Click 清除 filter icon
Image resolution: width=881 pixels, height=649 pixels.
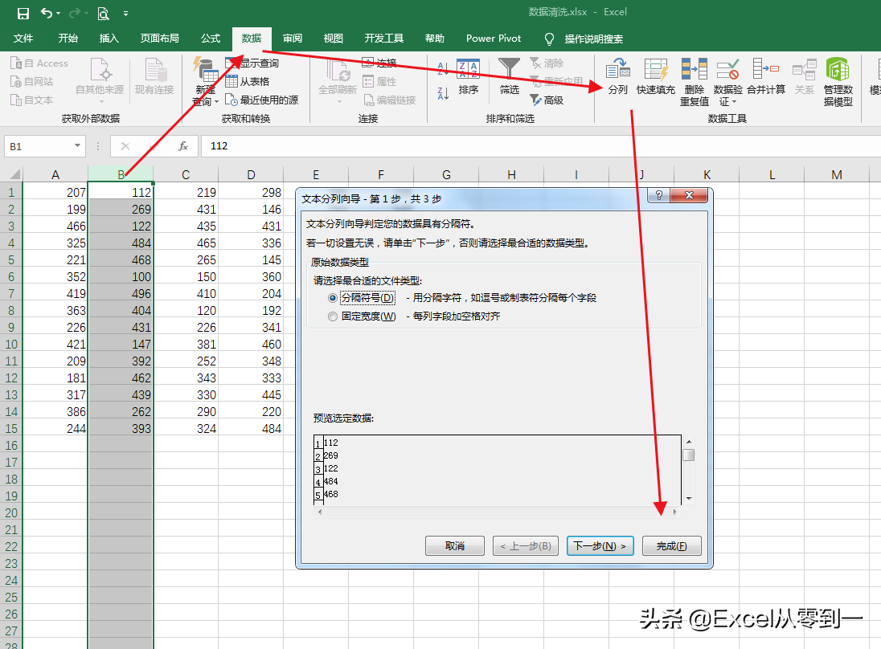click(x=547, y=63)
